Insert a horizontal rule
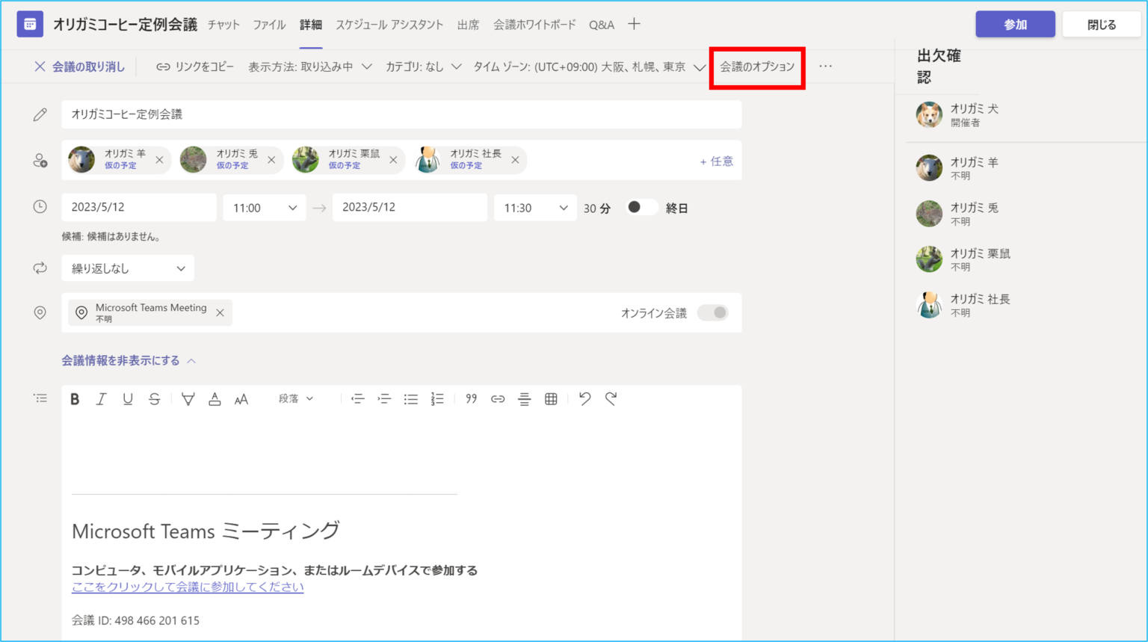Screen dimensions: 1148x642 click(525, 399)
